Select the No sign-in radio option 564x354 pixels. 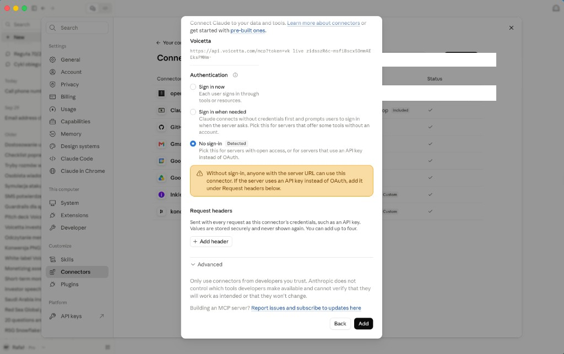click(193, 143)
